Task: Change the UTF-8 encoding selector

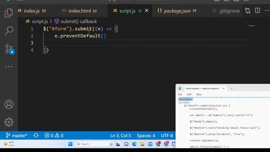Action: click(167, 136)
